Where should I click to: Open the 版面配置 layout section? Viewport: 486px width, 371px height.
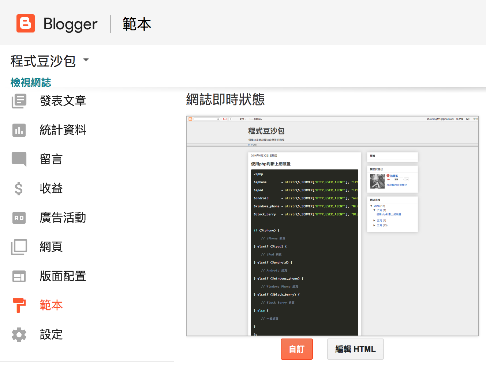point(63,276)
